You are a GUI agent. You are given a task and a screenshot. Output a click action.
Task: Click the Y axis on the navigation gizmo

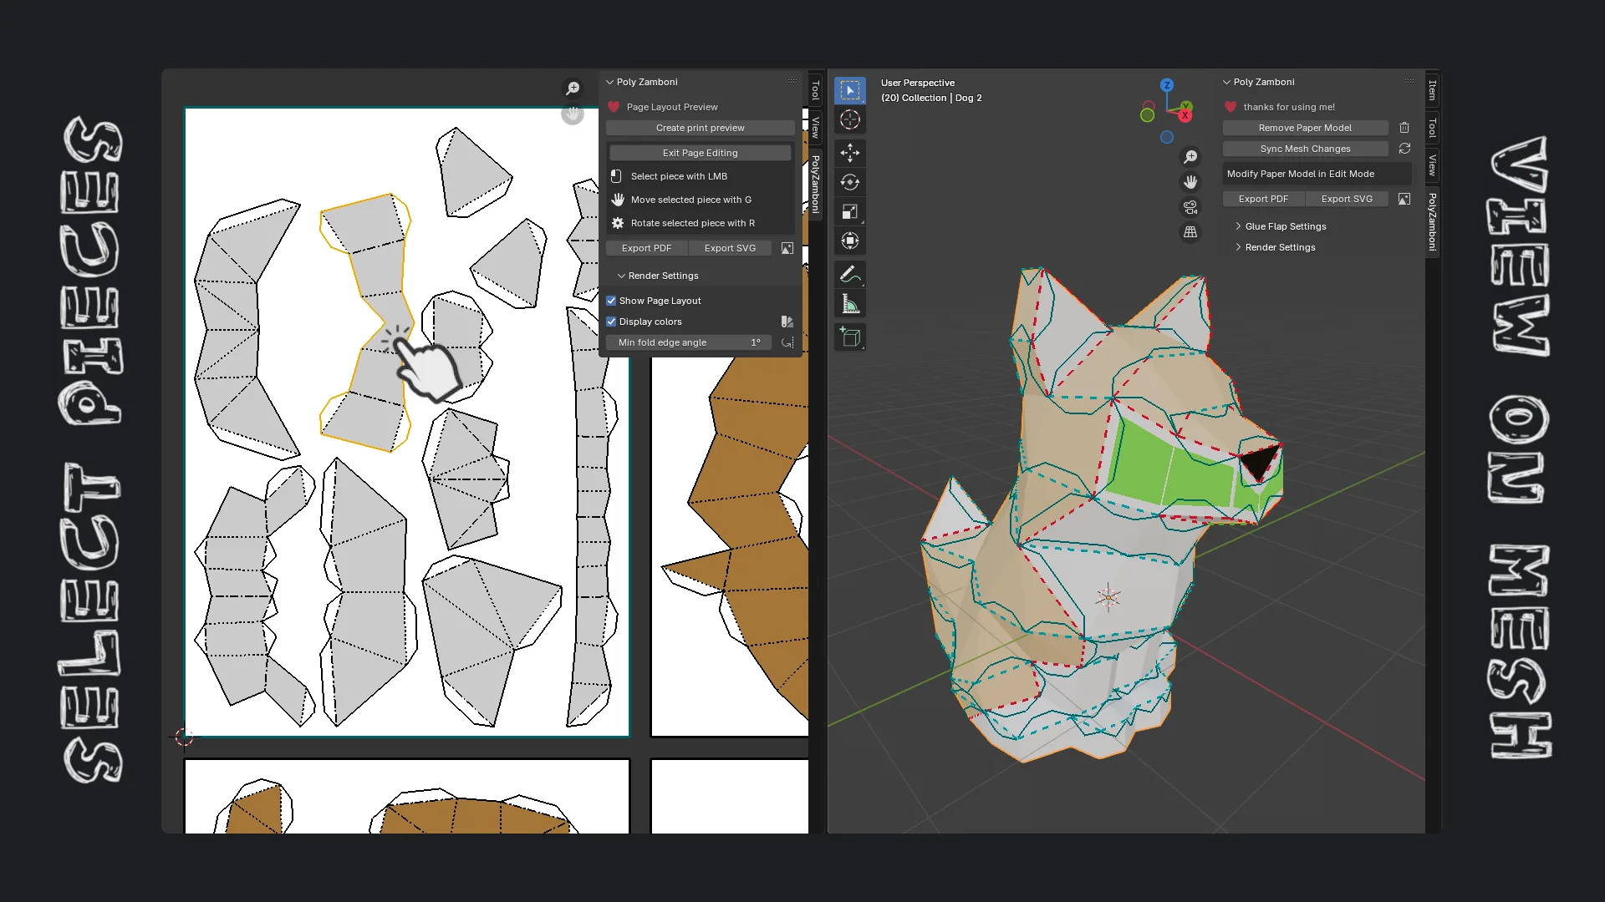(1186, 106)
